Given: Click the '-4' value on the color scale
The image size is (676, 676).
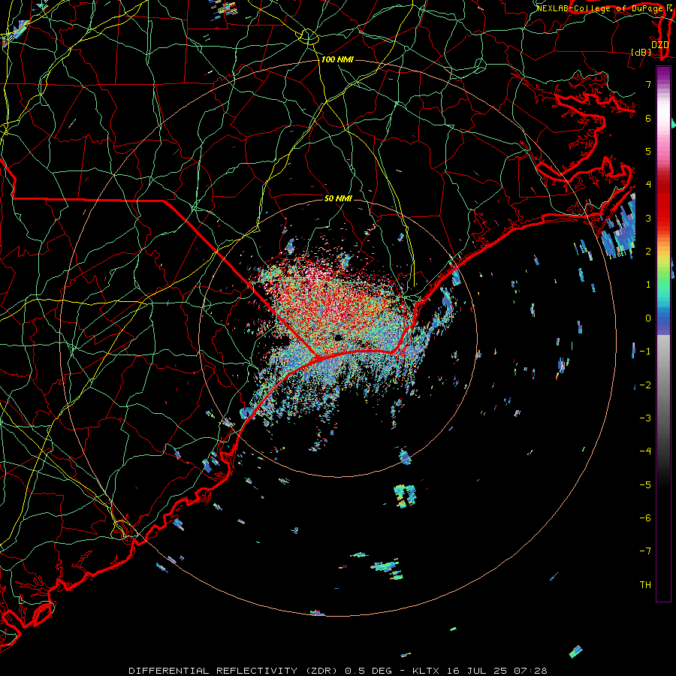Looking at the screenshot, I should point(645,451).
